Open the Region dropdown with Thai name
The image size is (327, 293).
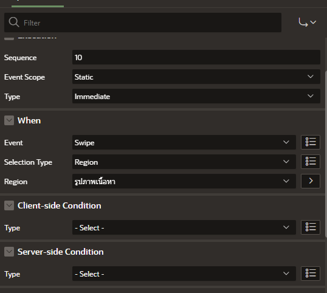184,181
